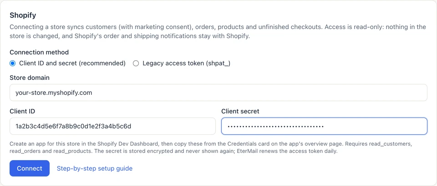Click the blue Connect button
Image resolution: width=437 pixels, height=186 pixels.
pos(30,168)
